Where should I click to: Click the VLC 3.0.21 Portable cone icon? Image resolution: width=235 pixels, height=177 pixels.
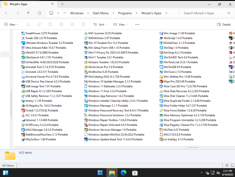click(x=23, y=115)
